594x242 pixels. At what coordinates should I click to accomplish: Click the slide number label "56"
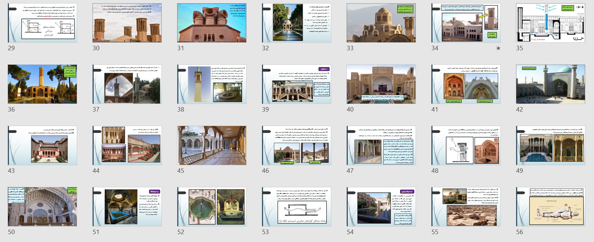[520, 232]
